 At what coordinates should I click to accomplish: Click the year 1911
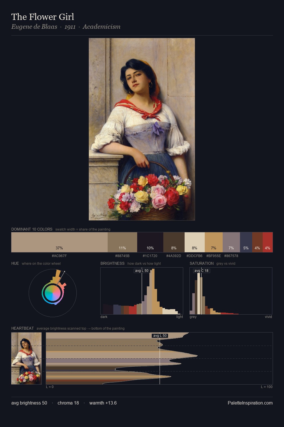pos(70,27)
